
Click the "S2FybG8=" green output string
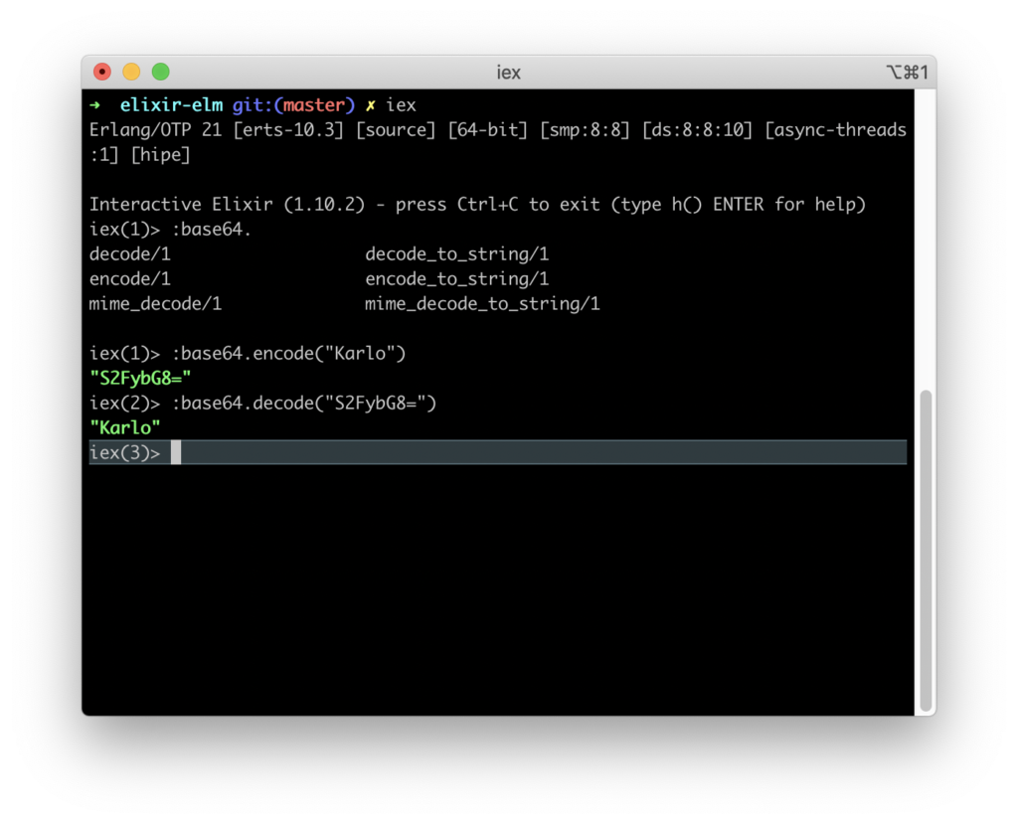[x=140, y=378]
